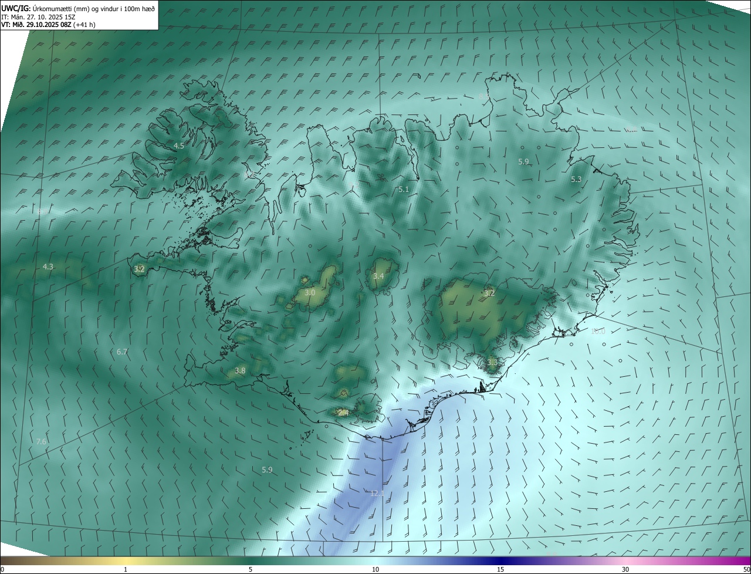Select the 3.4 value label
Viewport: 751px width, 574px height.
coord(378,276)
